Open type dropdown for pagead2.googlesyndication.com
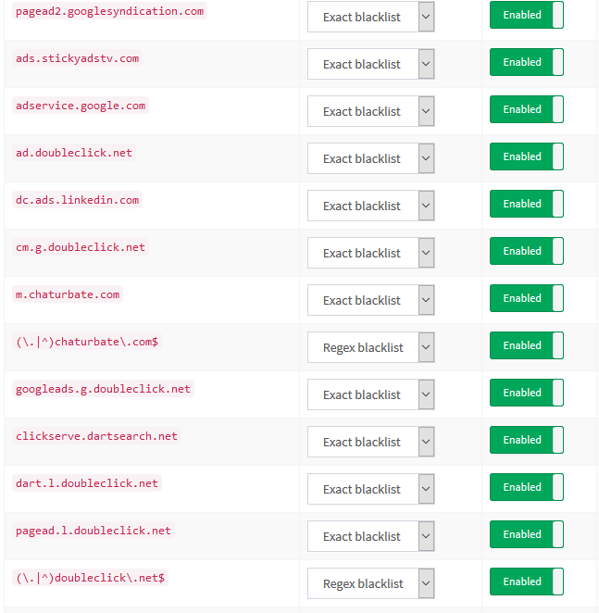 pyautogui.click(x=370, y=17)
